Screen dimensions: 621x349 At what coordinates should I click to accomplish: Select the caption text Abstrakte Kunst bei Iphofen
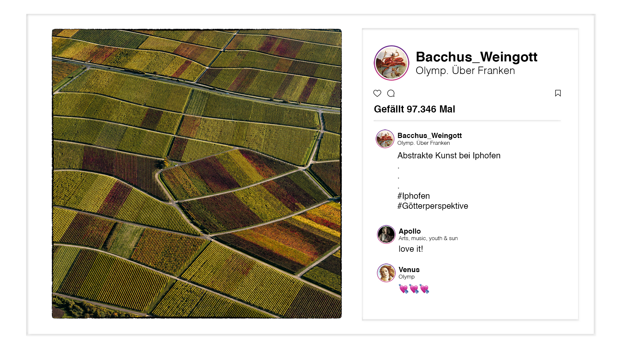(x=449, y=155)
